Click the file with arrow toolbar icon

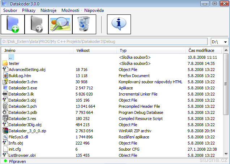click(37, 25)
